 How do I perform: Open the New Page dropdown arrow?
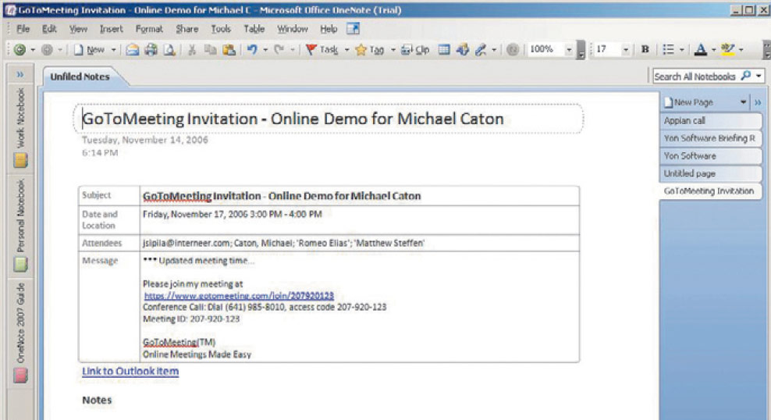(743, 102)
